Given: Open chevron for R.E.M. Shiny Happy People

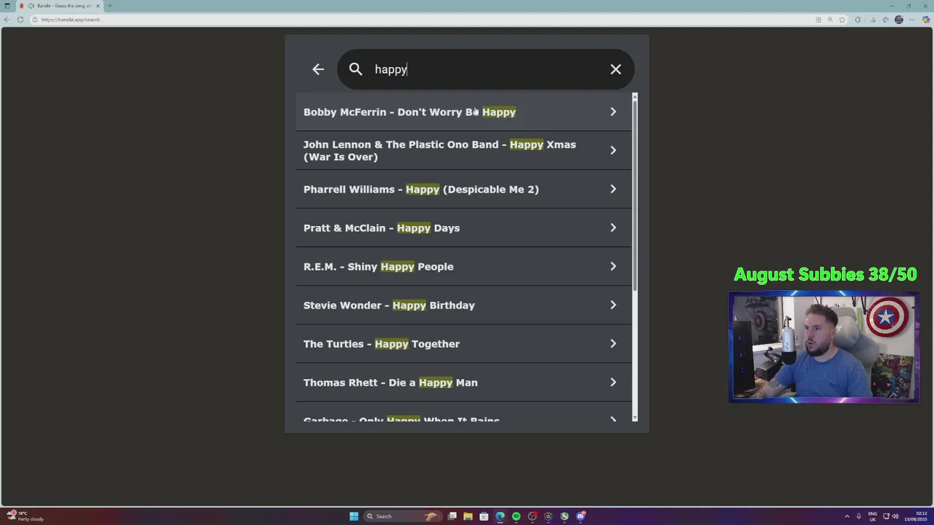Looking at the screenshot, I should (x=613, y=266).
